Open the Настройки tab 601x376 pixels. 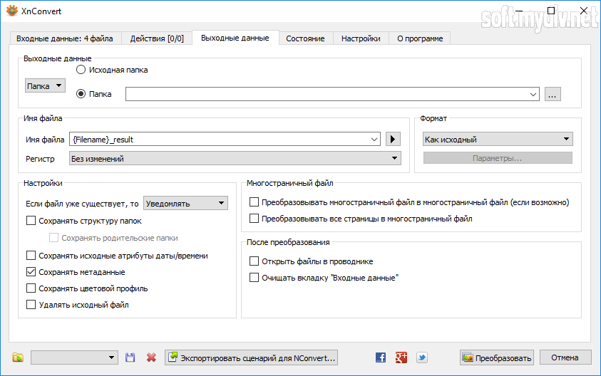[x=361, y=38]
